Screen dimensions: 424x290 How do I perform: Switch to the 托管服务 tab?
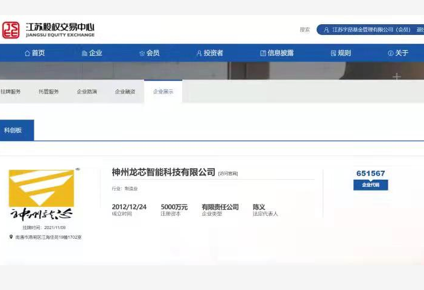click(x=49, y=92)
